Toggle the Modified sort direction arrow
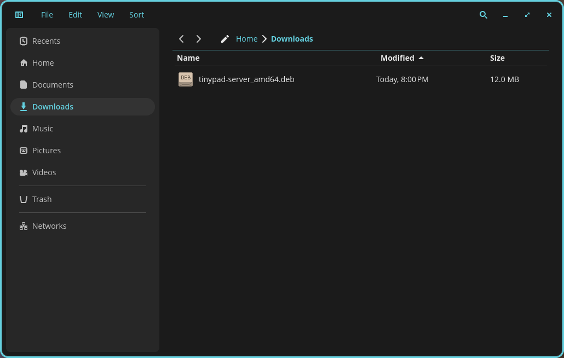Image resolution: width=564 pixels, height=358 pixels. [421, 58]
